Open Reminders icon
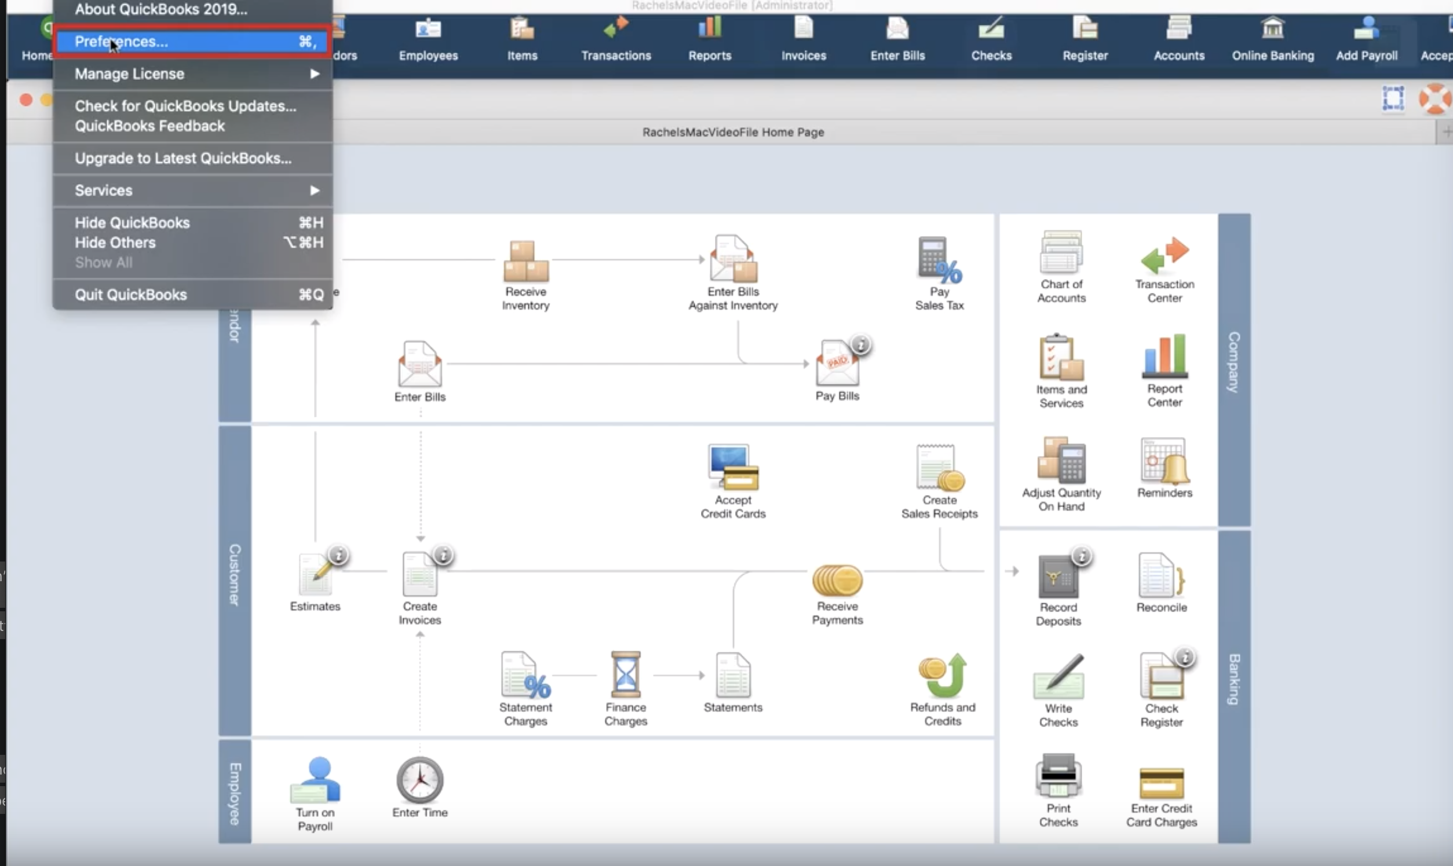 pyautogui.click(x=1164, y=467)
